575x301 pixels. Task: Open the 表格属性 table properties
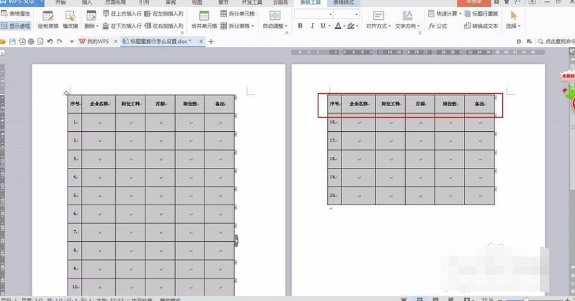pos(15,14)
